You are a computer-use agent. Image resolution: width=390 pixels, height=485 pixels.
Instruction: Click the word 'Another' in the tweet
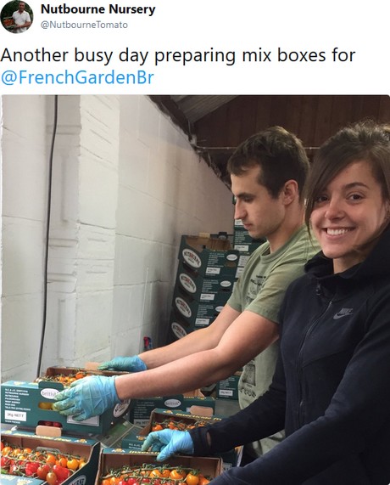coord(35,56)
